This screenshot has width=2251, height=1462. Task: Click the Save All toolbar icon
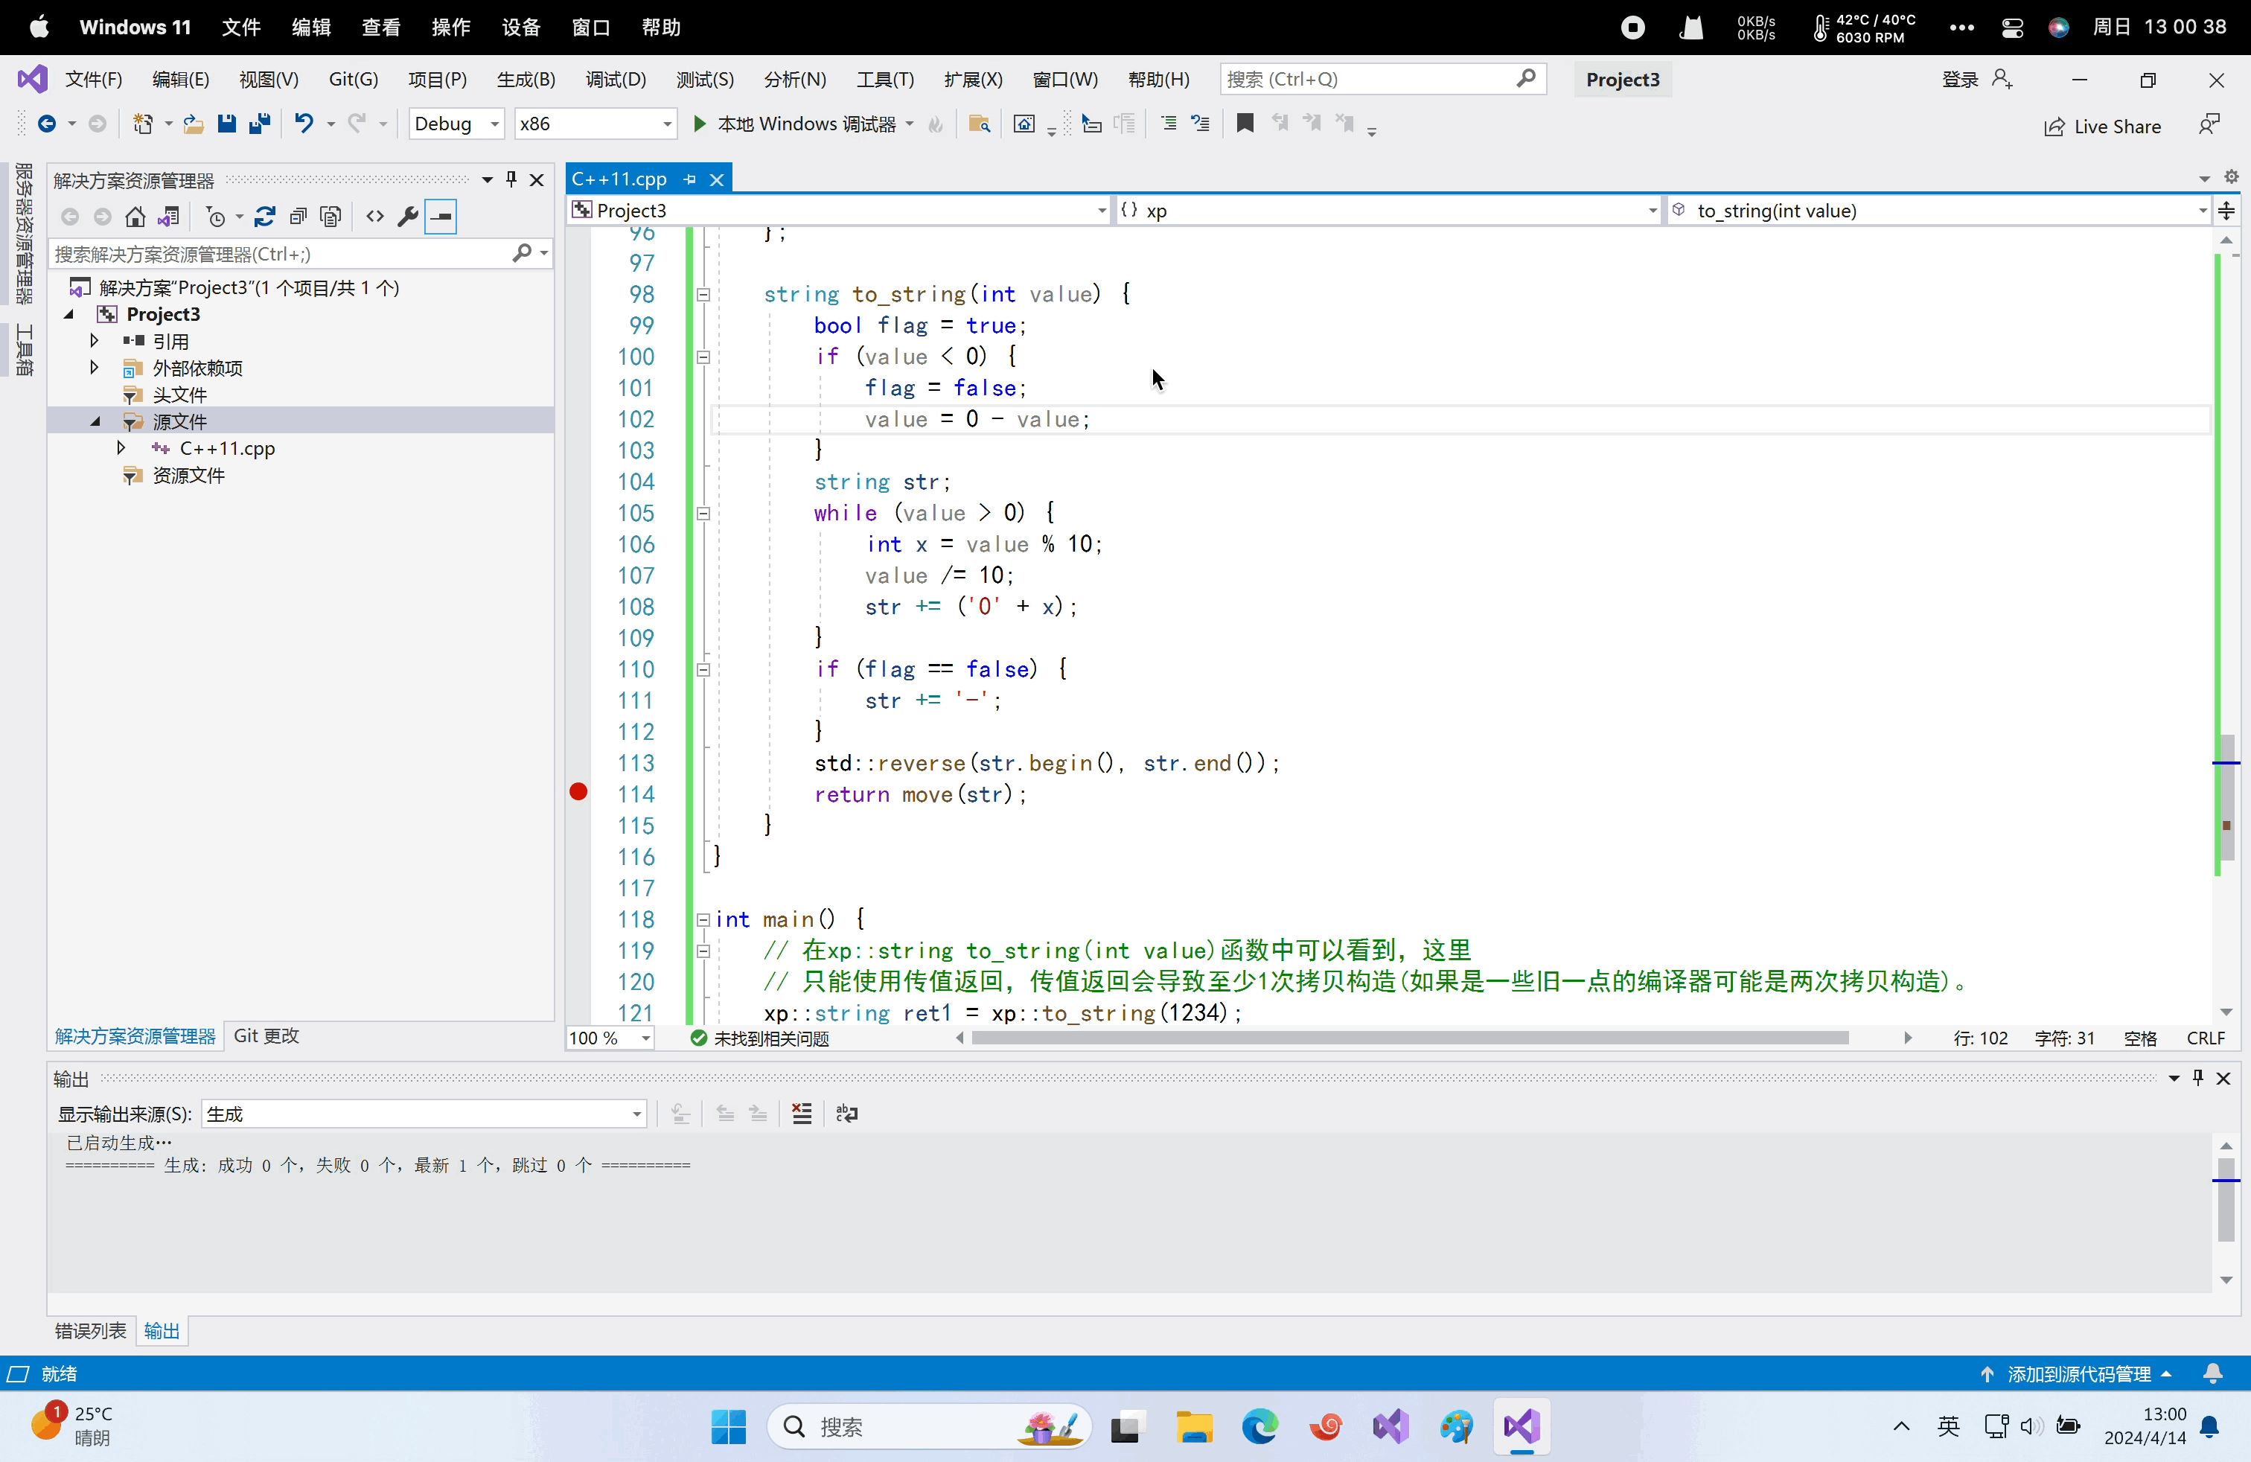point(259,124)
